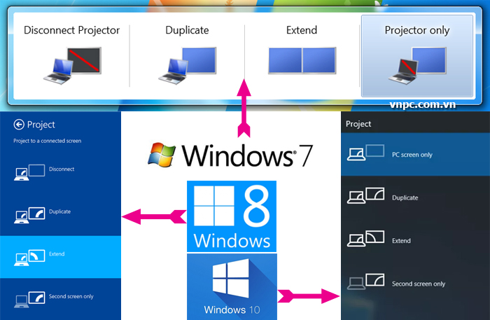Image resolution: width=490 pixels, height=320 pixels.
Task: Click the Projector only icon in Windows 7 panel
Action: [416, 63]
